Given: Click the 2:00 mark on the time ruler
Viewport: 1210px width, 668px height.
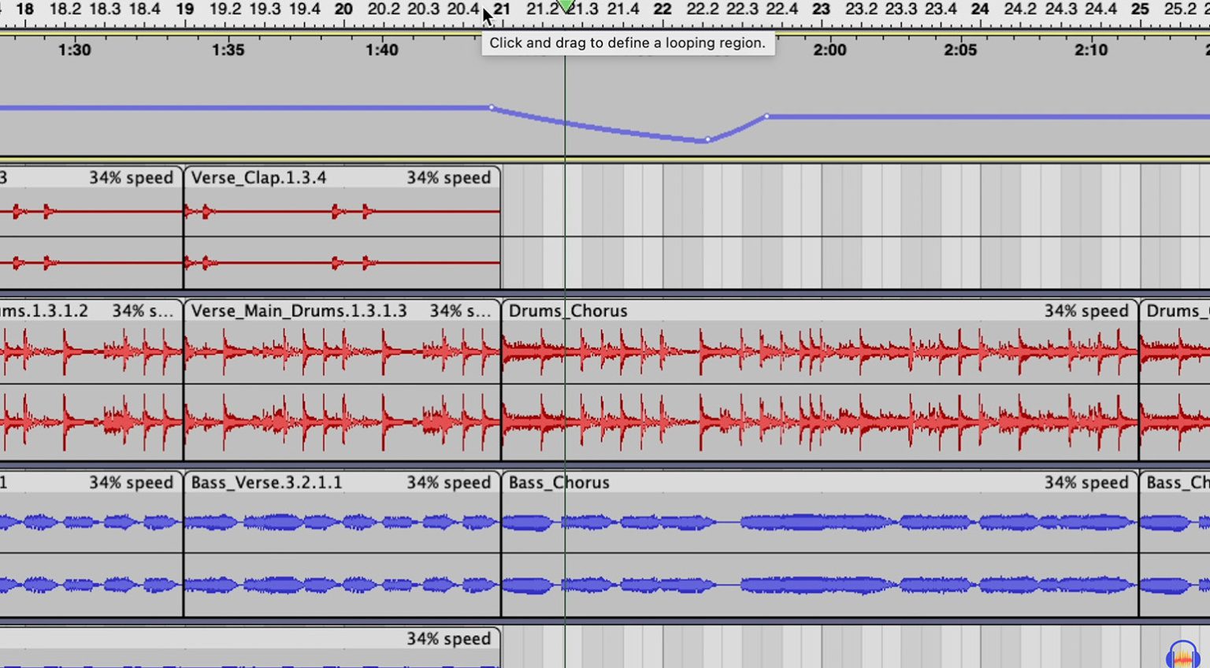Looking at the screenshot, I should [830, 50].
